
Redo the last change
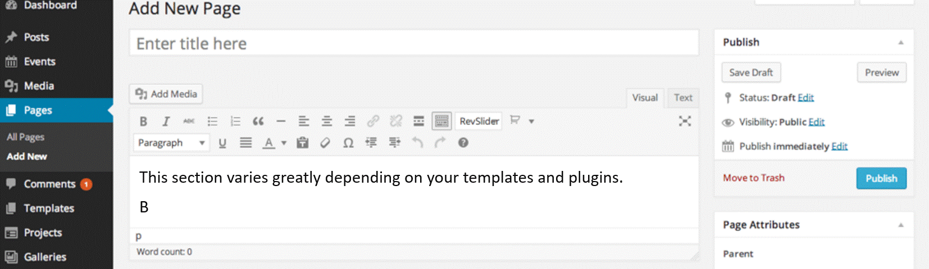(440, 143)
